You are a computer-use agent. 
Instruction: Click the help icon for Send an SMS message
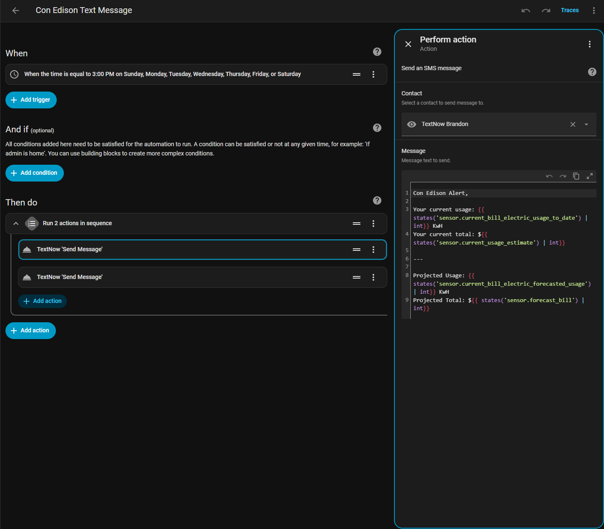[592, 72]
